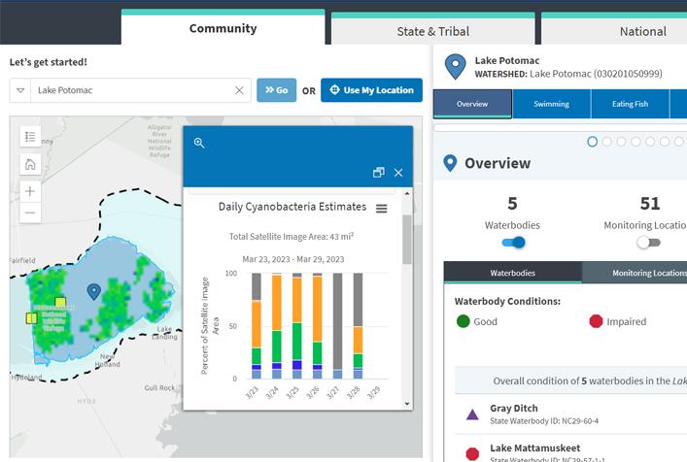Zoom in on the map
The height and width of the screenshot is (462, 687).
pos(30,191)
